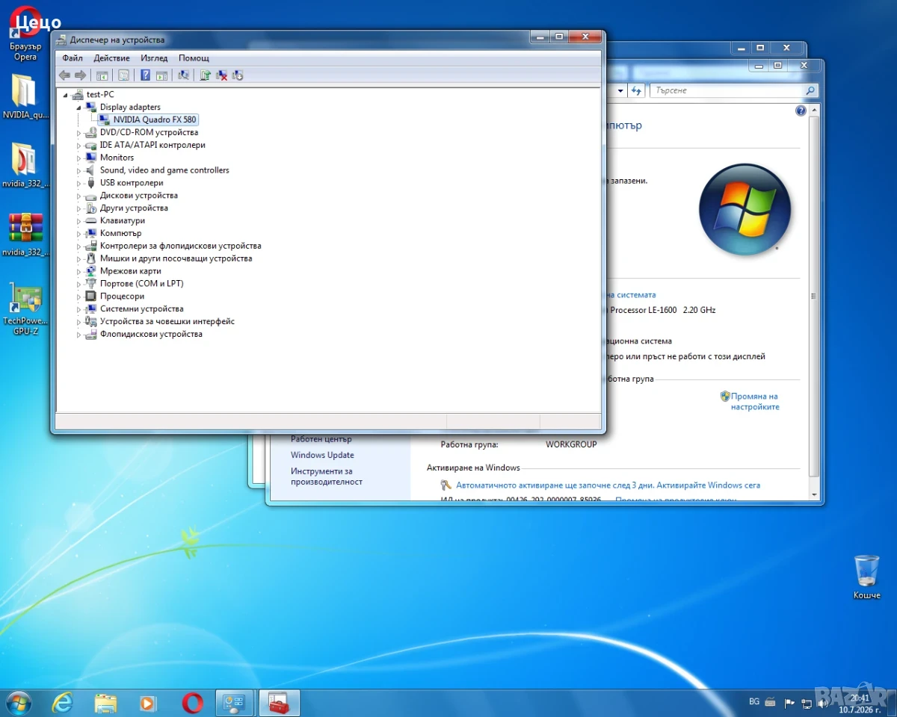
Task: Expand the Мрежови карти category
Action: point(79,272)
